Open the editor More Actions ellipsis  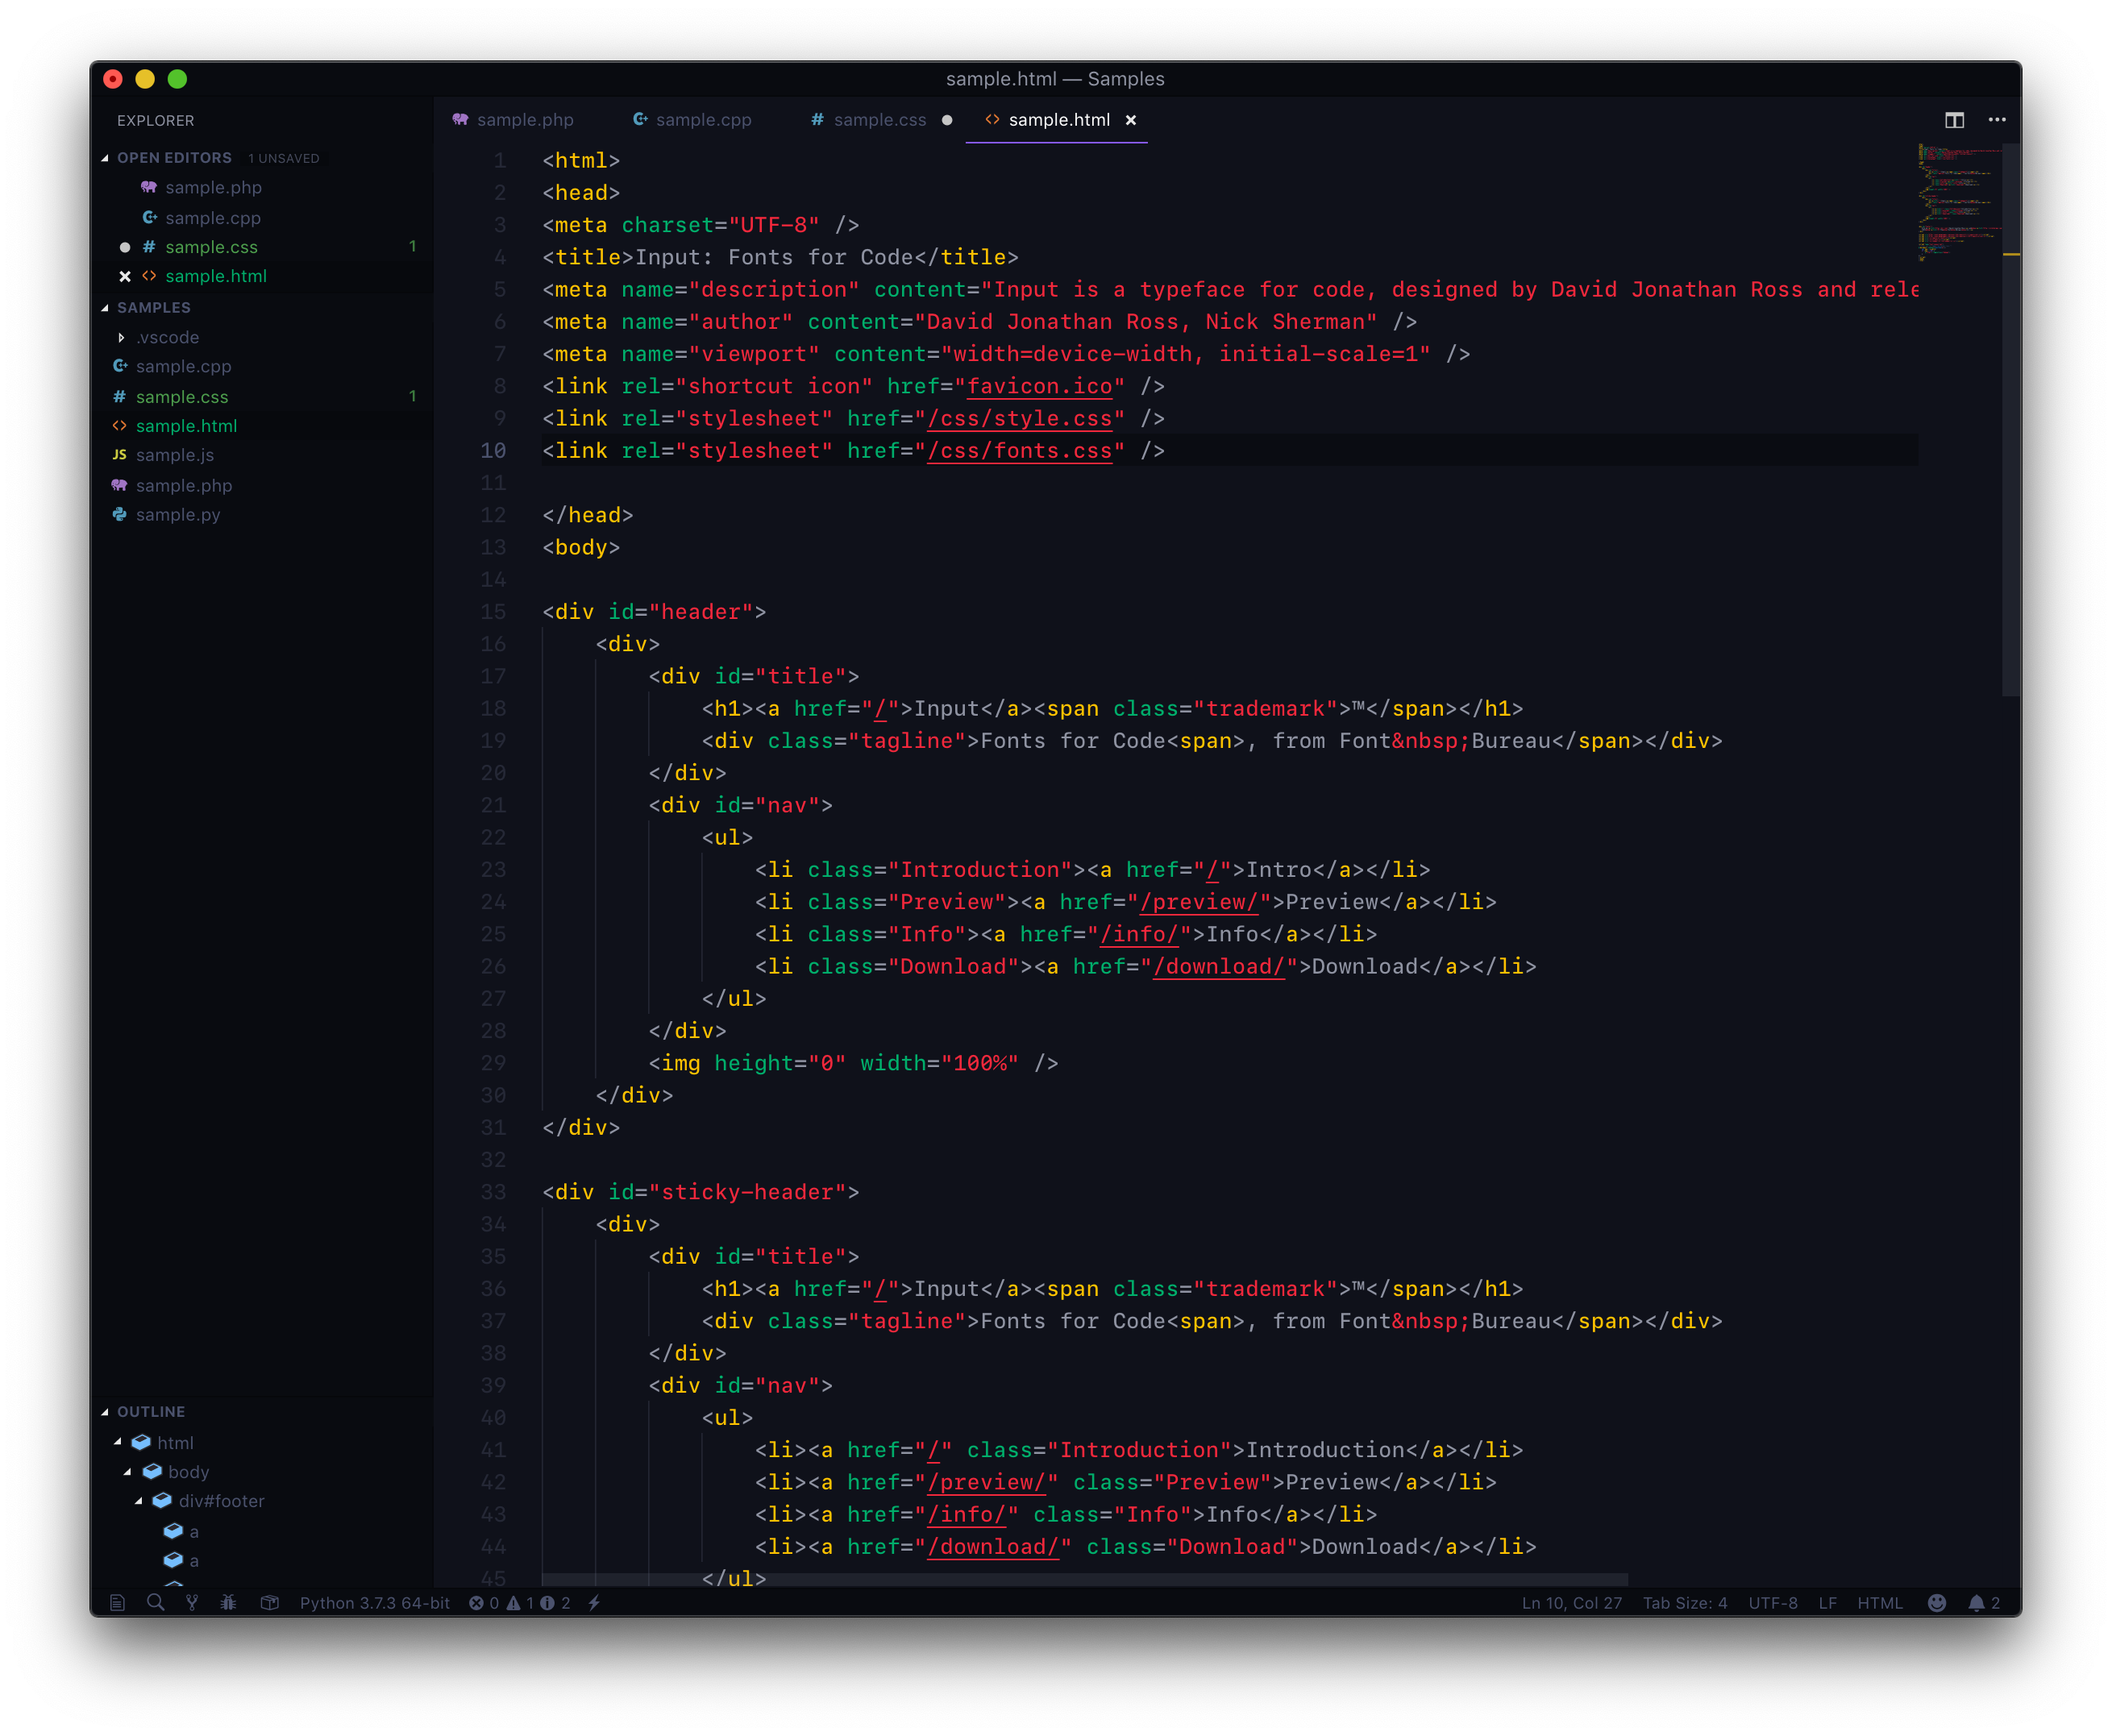click(x=1997, y=120)
